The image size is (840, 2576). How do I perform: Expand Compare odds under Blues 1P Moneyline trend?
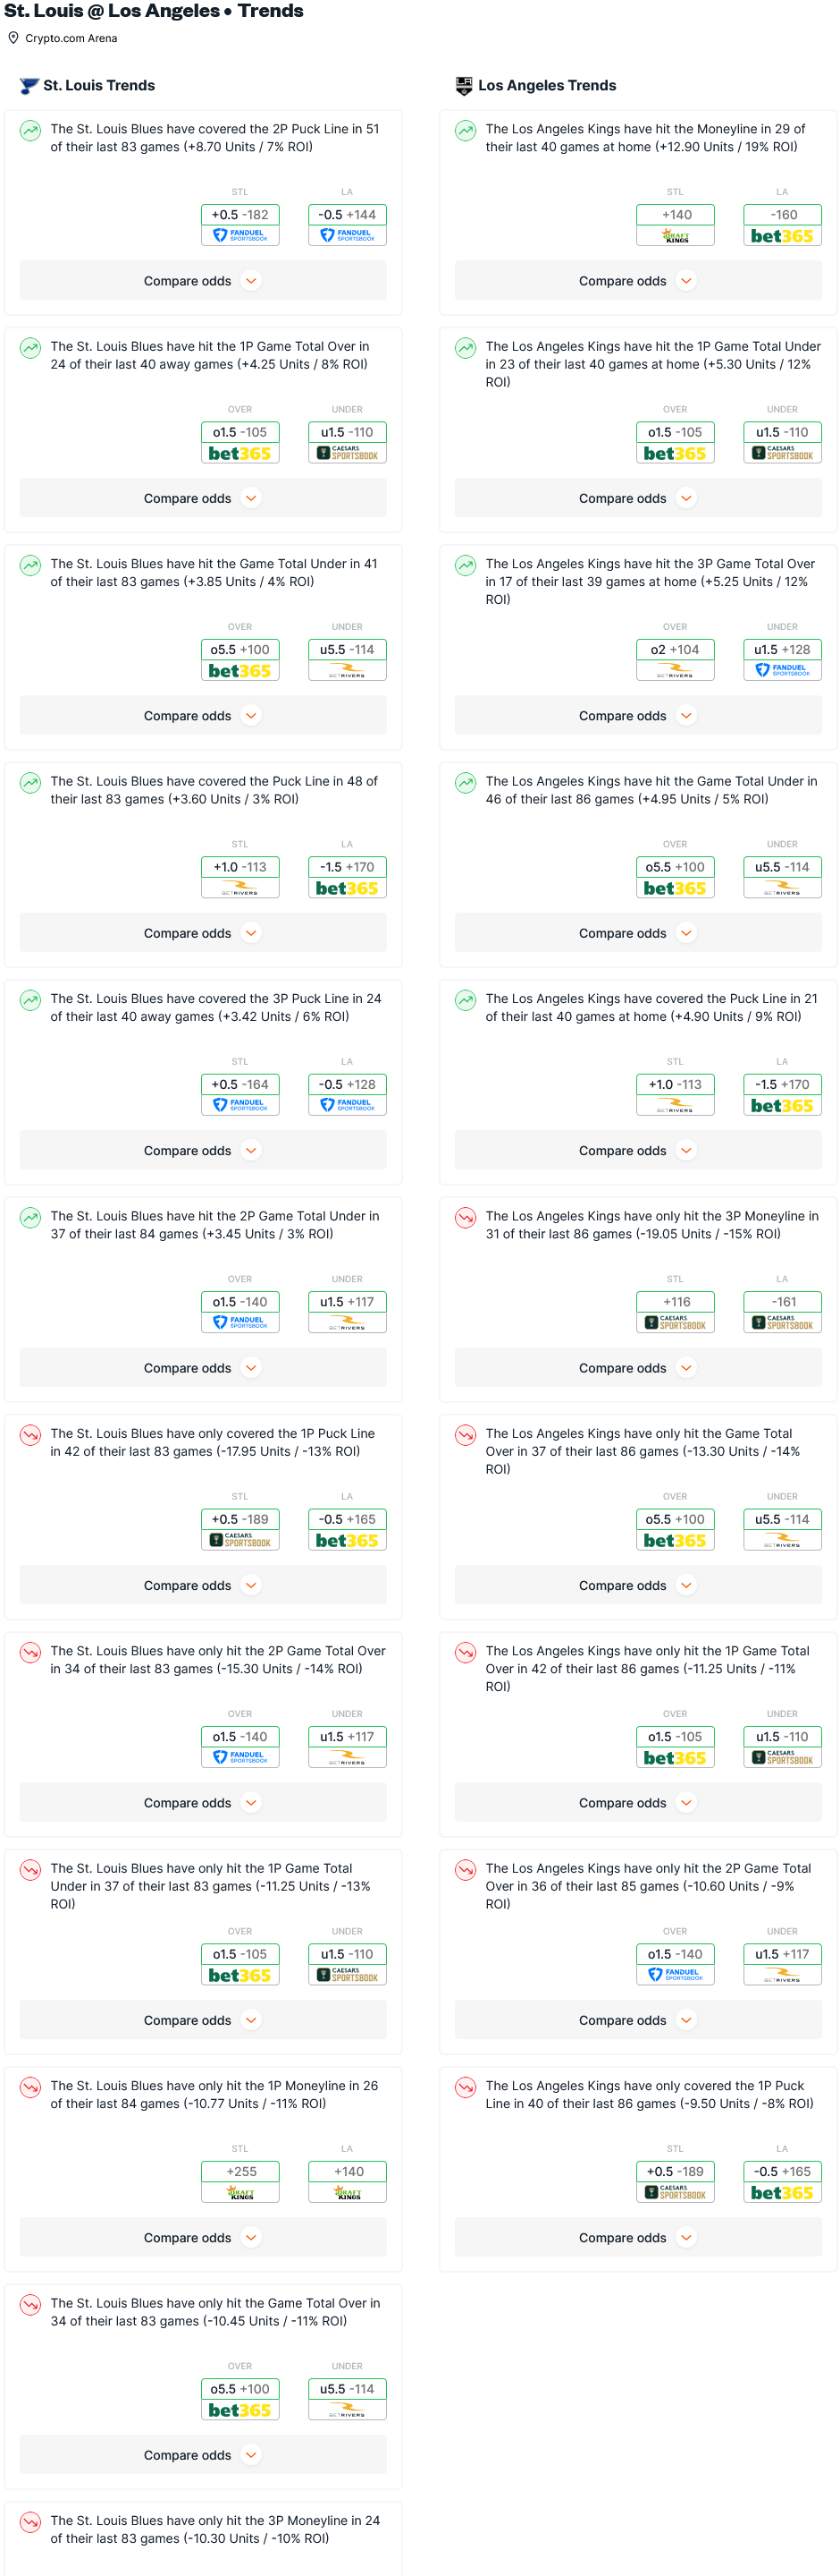point(203,2238)
